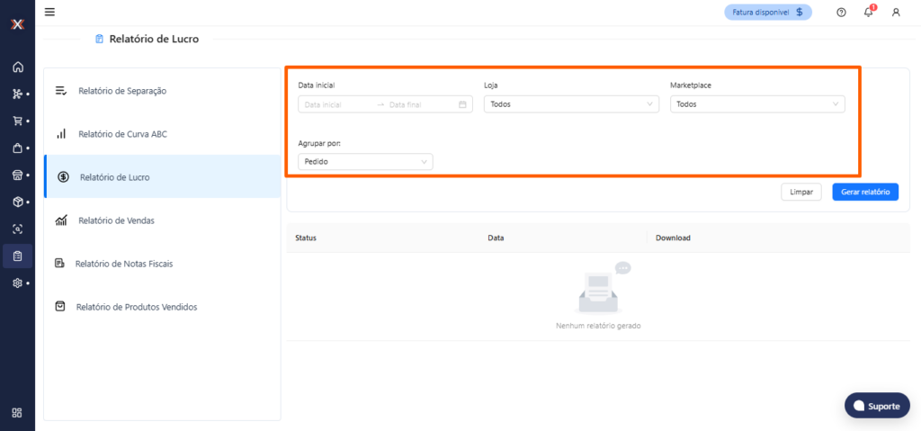
Task: Open the help question mark icon
Action: click(841, 12)
